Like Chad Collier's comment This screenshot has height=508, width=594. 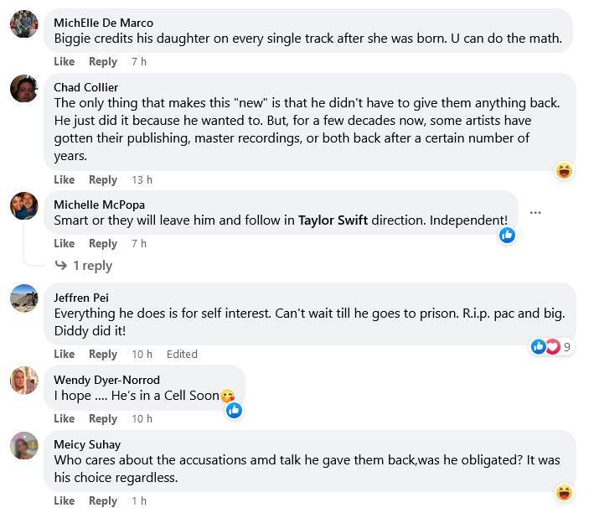click(x=65, y=180)
